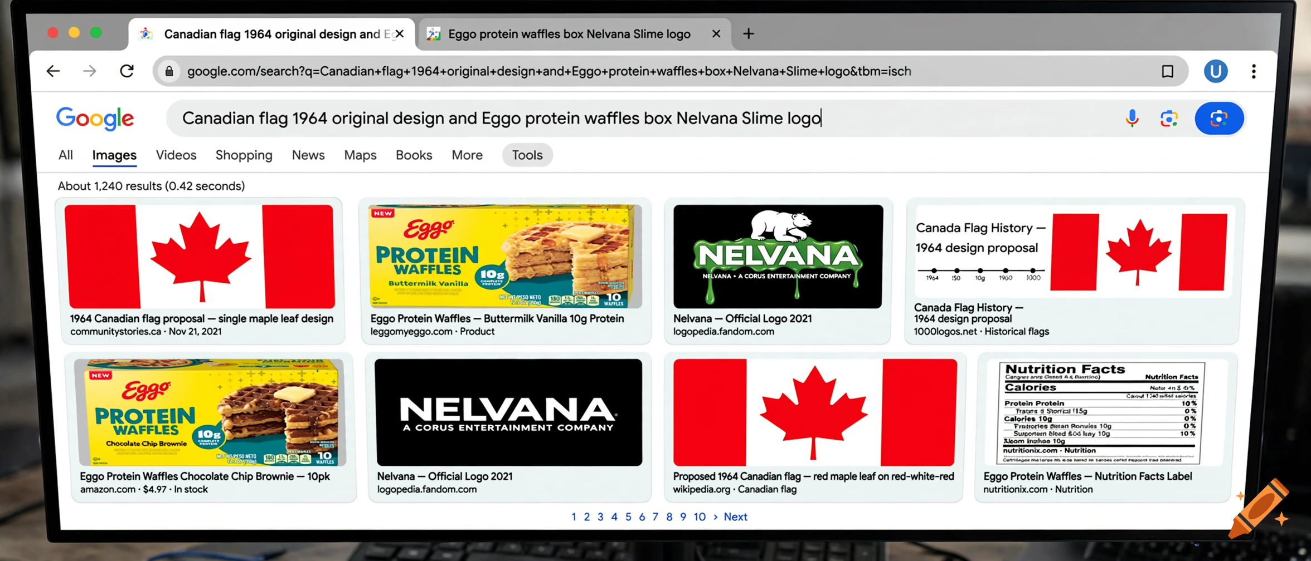This screenshot has width=1311, height=561.
Task: Reload the current page
Action: 127,71
